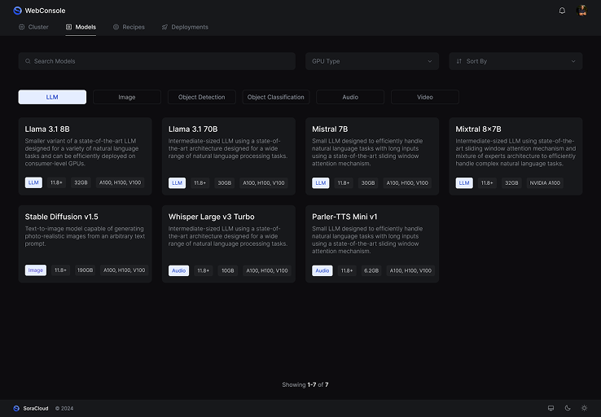601x417 pixels.
Task: Open the Cluster tab
Action: (33, 27)
